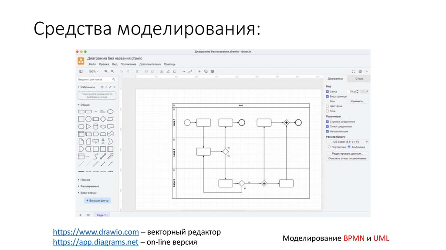Enable the Тень checkbox
Screen dimensions: 446x250
click(328, 111)
